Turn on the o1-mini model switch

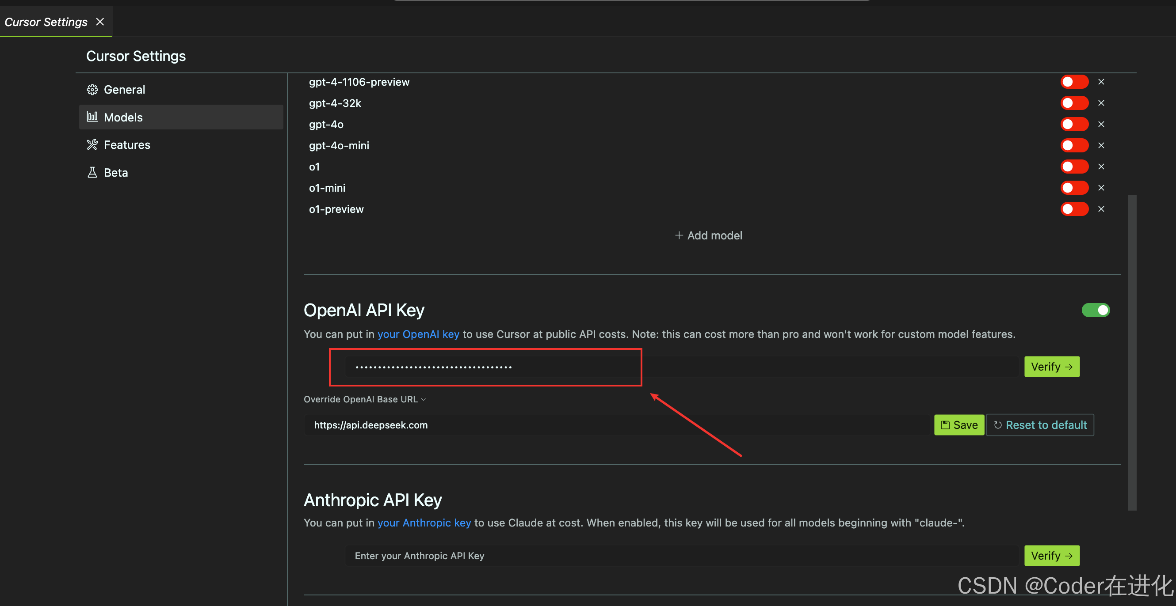(1074, 188)
